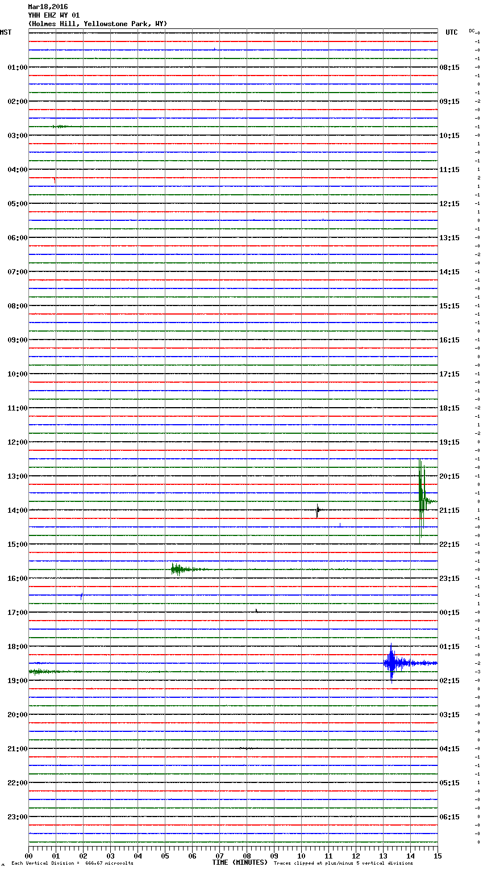
Task: Click minute tick "12" on bottom axis
Action: pos(356,856)
